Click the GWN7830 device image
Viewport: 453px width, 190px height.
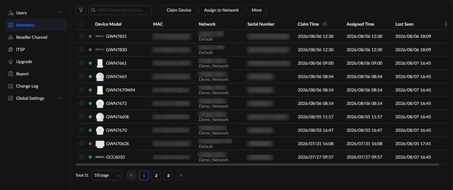(99, 50)
